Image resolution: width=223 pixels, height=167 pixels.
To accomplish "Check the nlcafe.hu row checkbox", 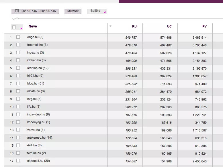I will [18, 91].
